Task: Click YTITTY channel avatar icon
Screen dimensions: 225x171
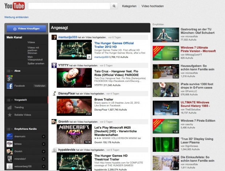Action: pos(54,65)
